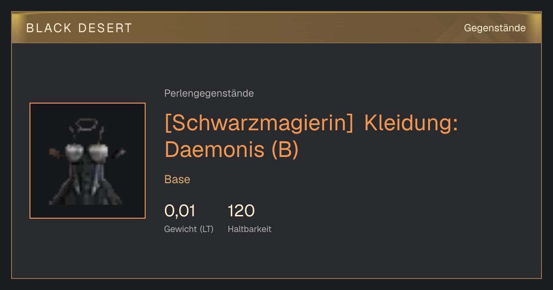The image size is (553, 290).
Task: Select the word Kleidung: in the title
Action: [x=411, y=123]
